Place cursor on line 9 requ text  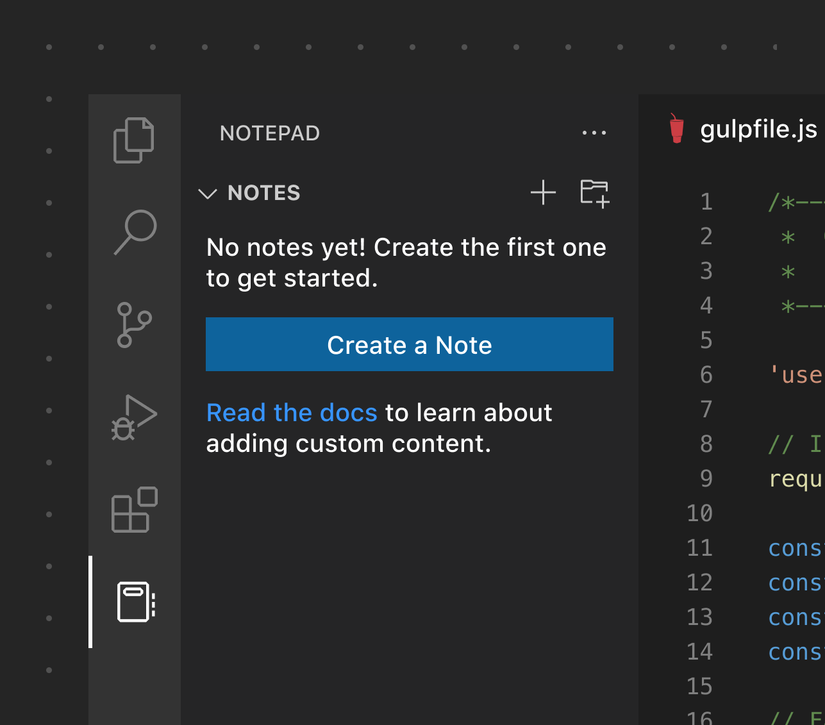pos(796,479)
